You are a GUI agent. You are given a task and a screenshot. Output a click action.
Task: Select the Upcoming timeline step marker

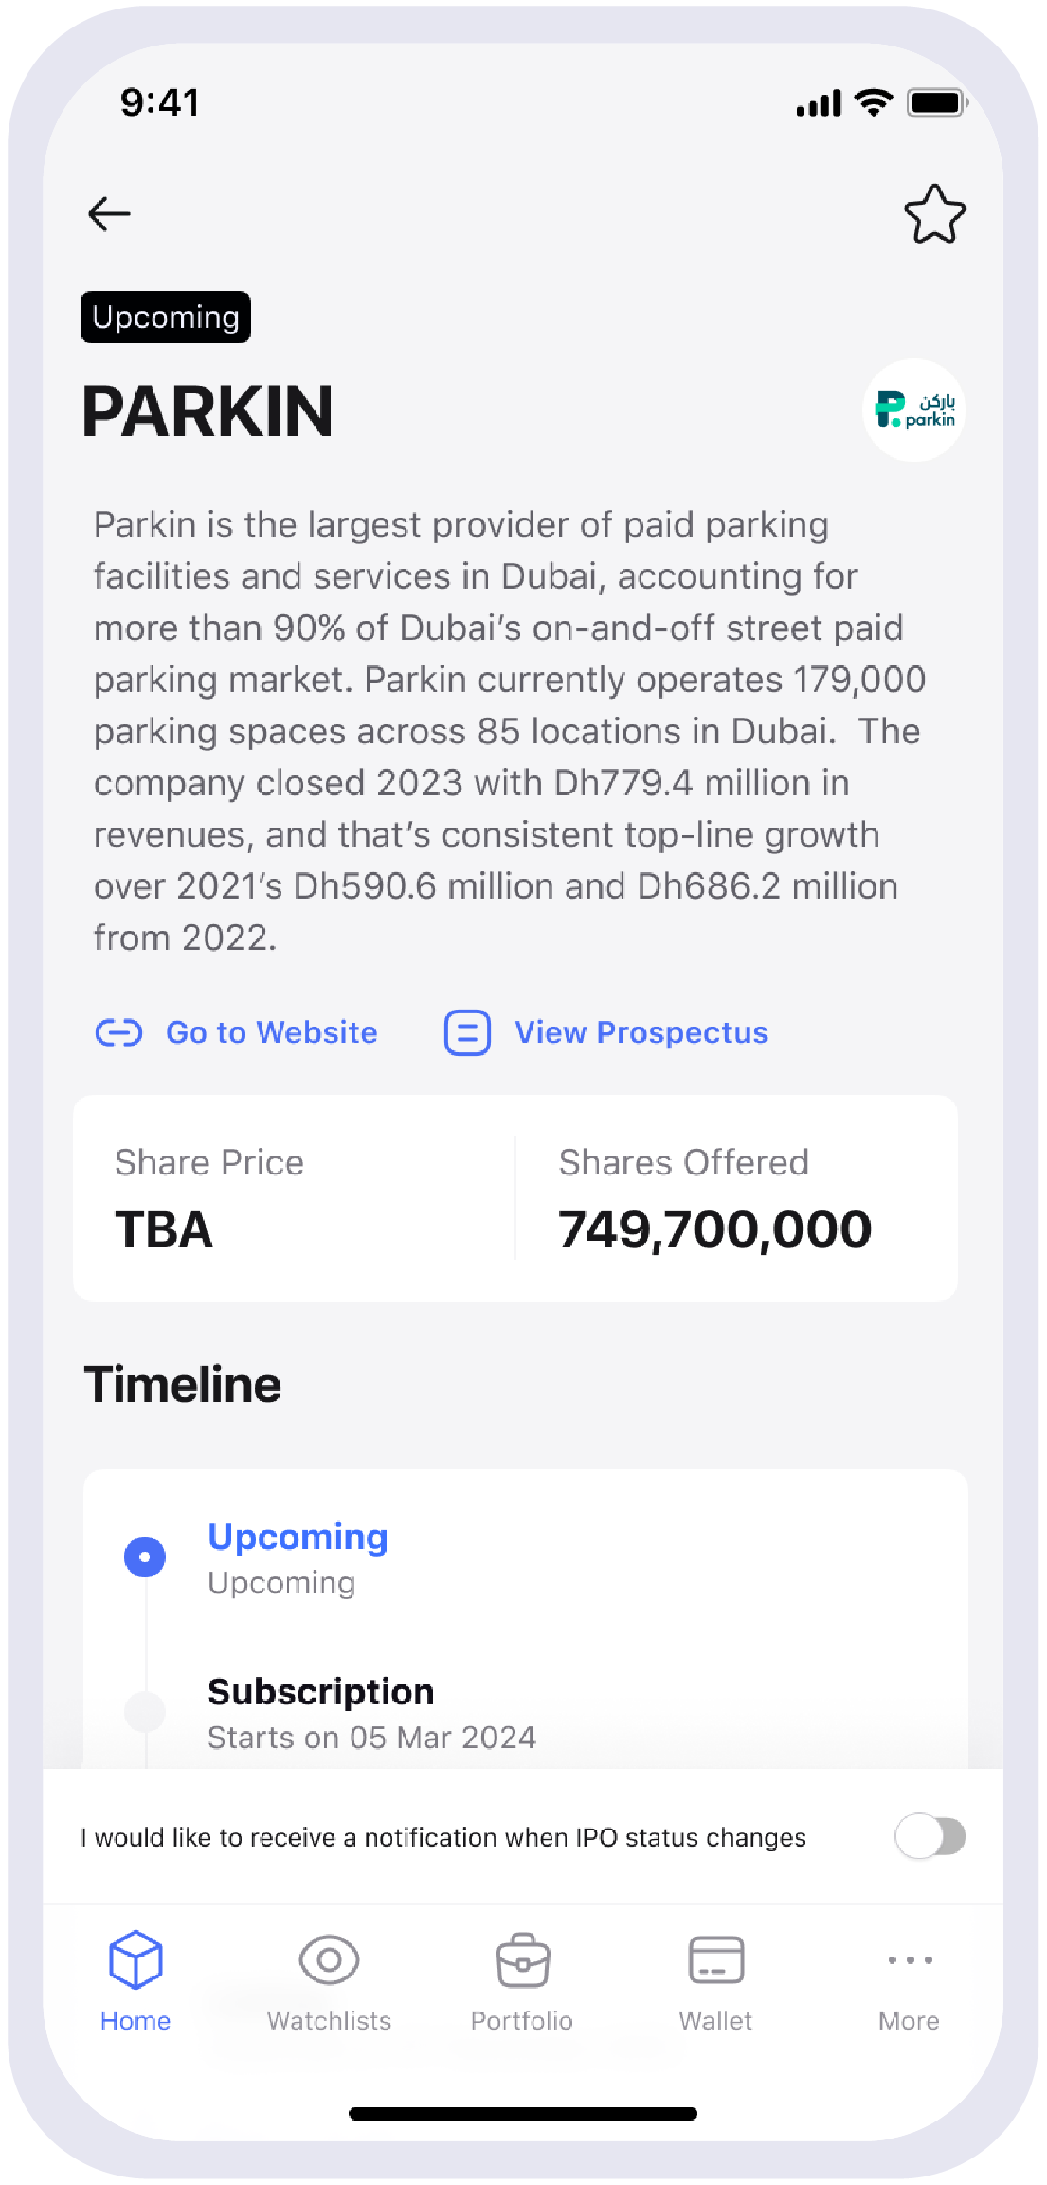(145, 1557)
